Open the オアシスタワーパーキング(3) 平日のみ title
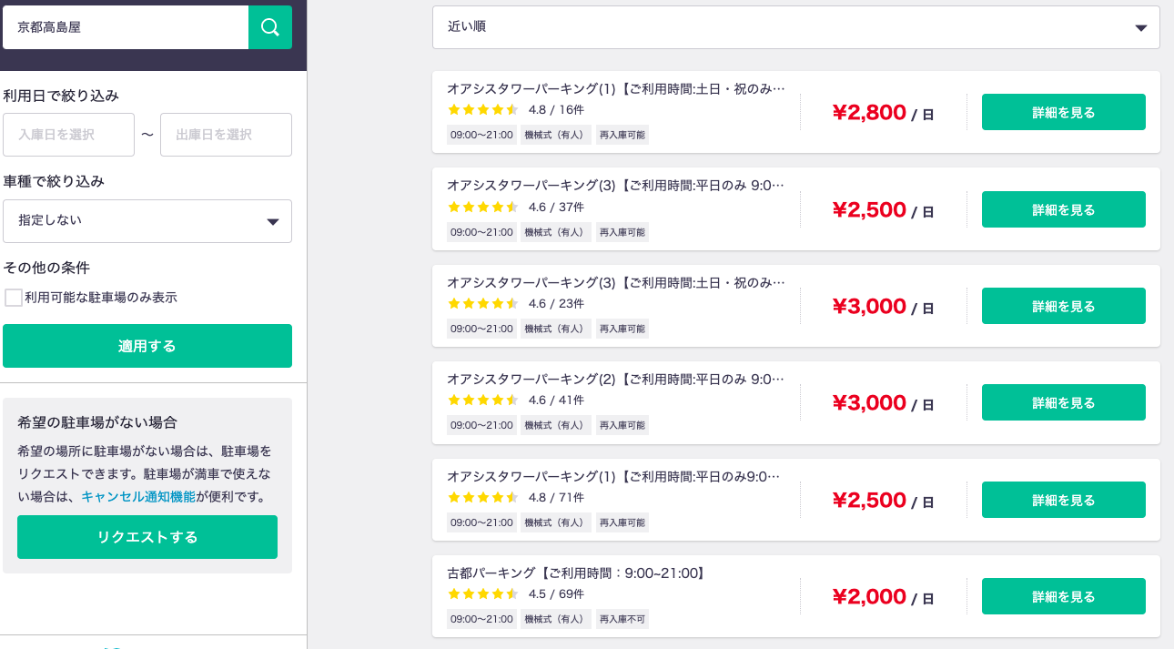The image size is (1174, 649). tap(616, 185)
